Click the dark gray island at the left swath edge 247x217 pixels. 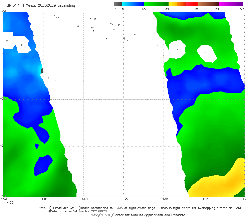click(42, 70)
